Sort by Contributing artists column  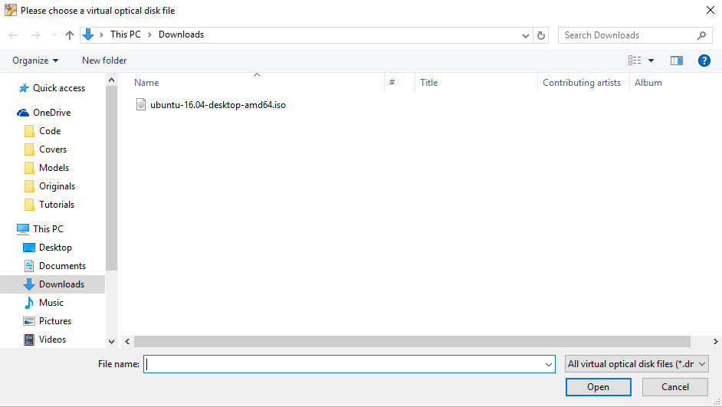click(583, 83)
